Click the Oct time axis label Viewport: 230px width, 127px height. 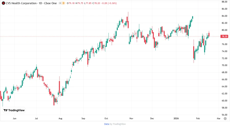point(106,119)
